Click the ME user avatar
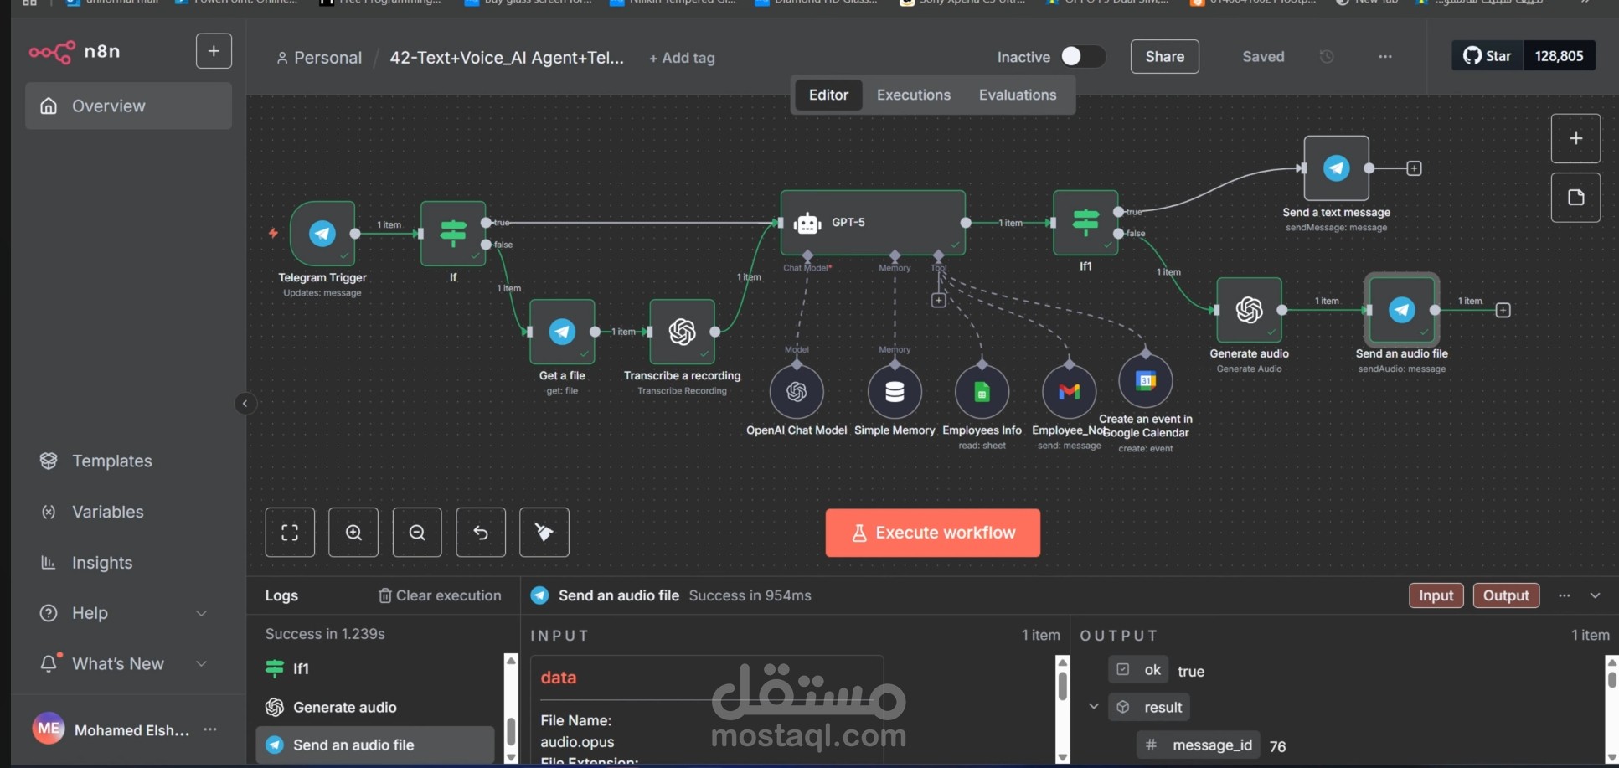 [49, 729]
